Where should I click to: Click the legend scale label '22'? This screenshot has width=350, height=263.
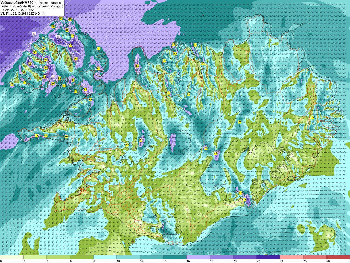pyautogui.click(x=258, y=261)
